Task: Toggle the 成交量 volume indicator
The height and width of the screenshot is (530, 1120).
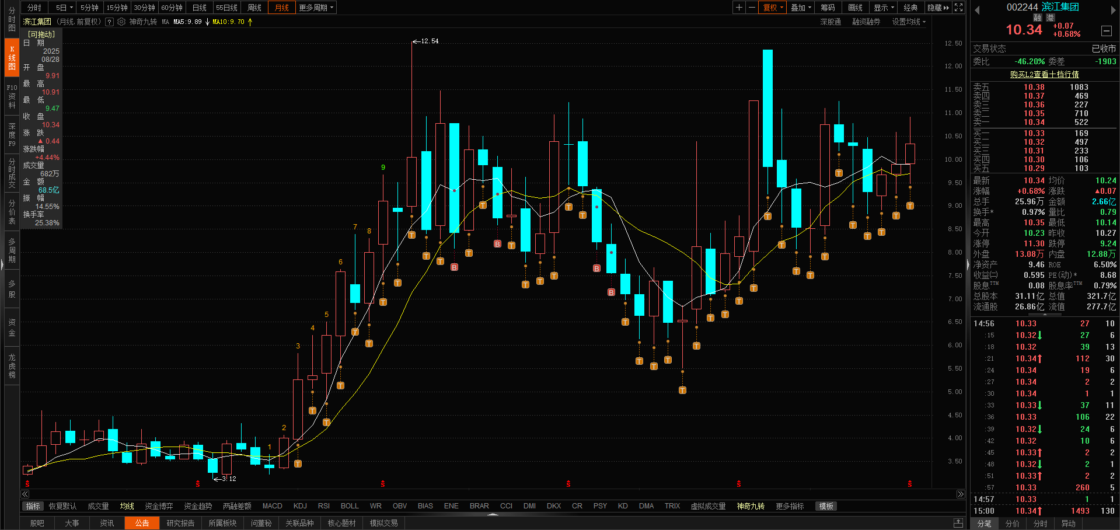Action: [x=98, y=506]
